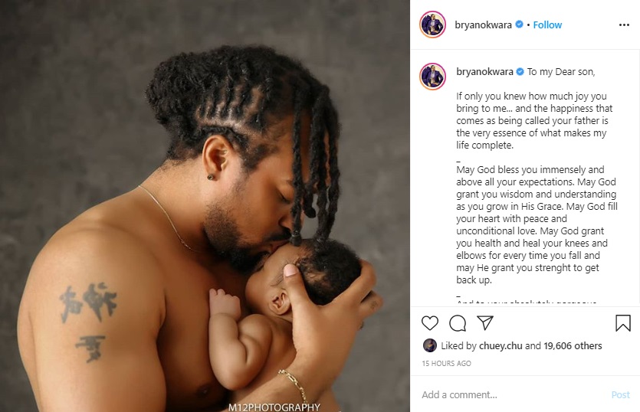Like the post with the heart icon
640x412 pixels.
(x=430, y=323)
